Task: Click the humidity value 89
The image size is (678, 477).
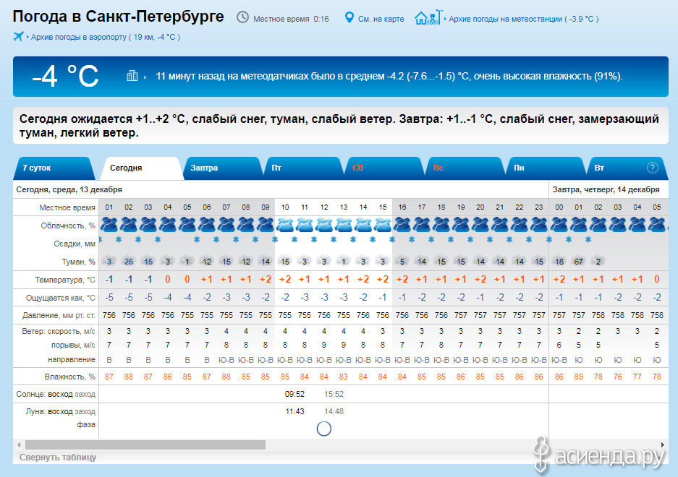Action: [579, 377]
